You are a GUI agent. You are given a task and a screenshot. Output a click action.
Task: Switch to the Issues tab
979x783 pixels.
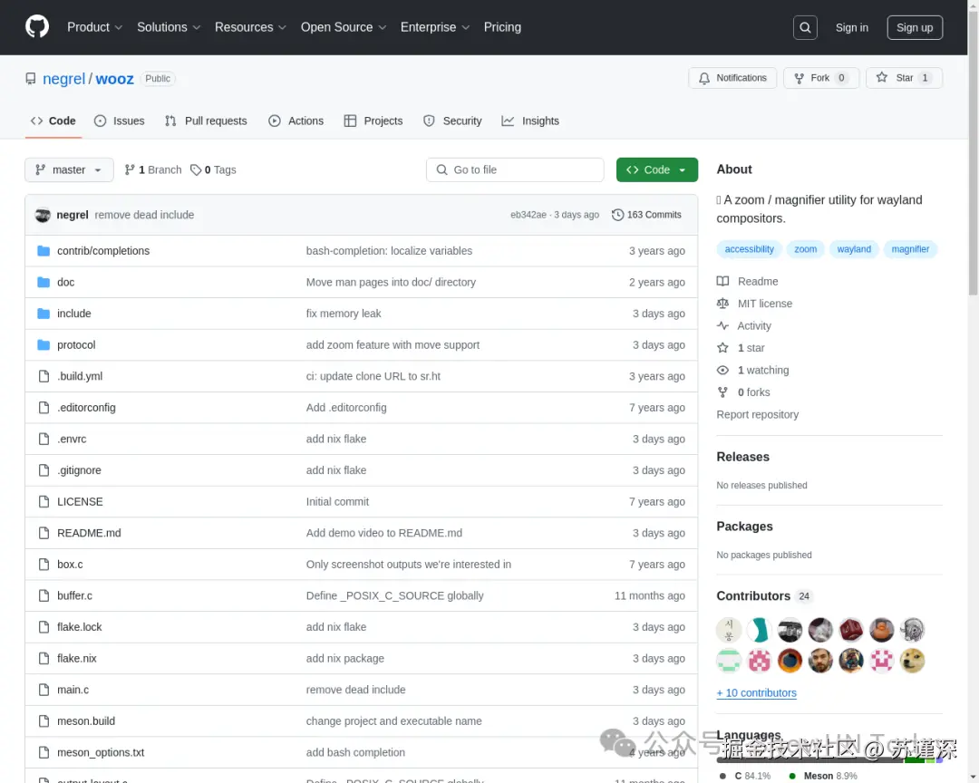[120, 121]
